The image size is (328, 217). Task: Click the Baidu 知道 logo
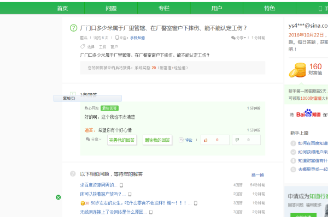pyautogui.click(x=308, y=113)
